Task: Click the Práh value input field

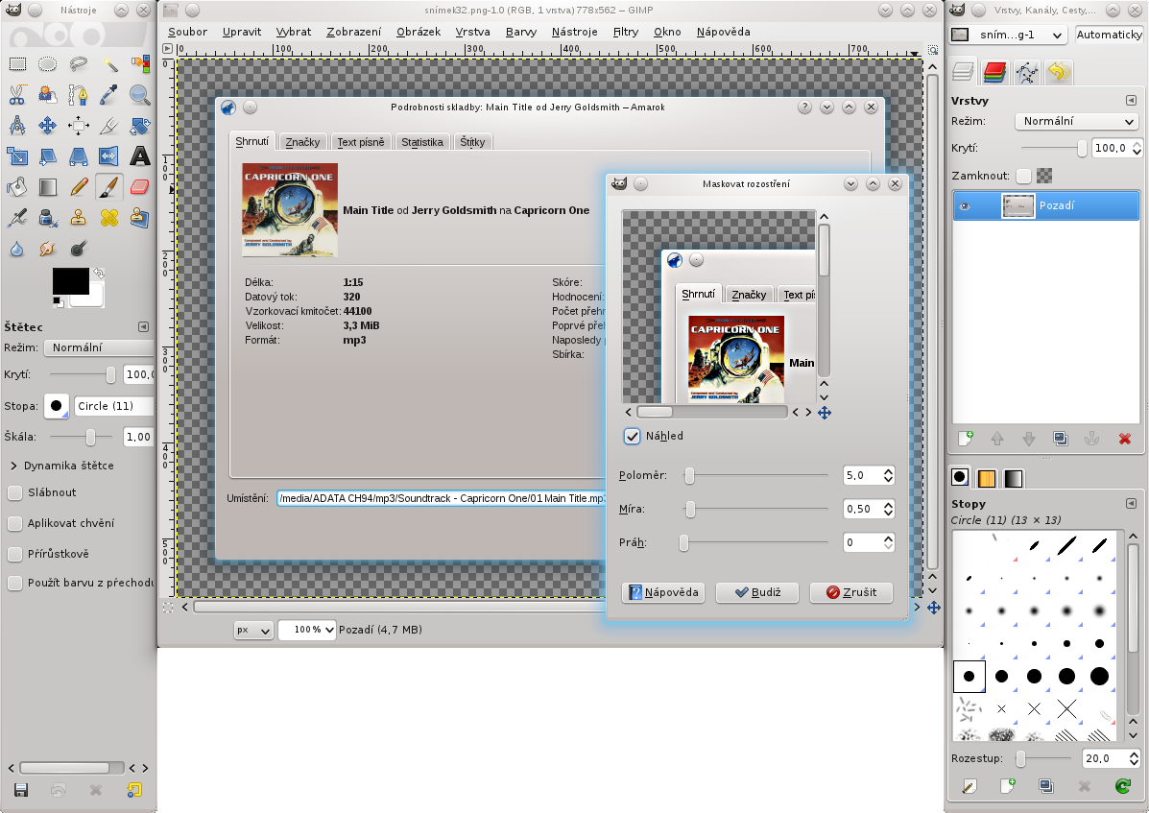Action: 863,542
